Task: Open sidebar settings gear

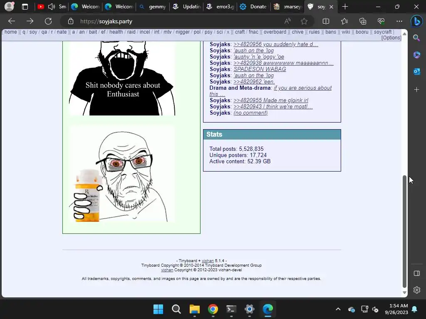Action: (x=417, y=290)
